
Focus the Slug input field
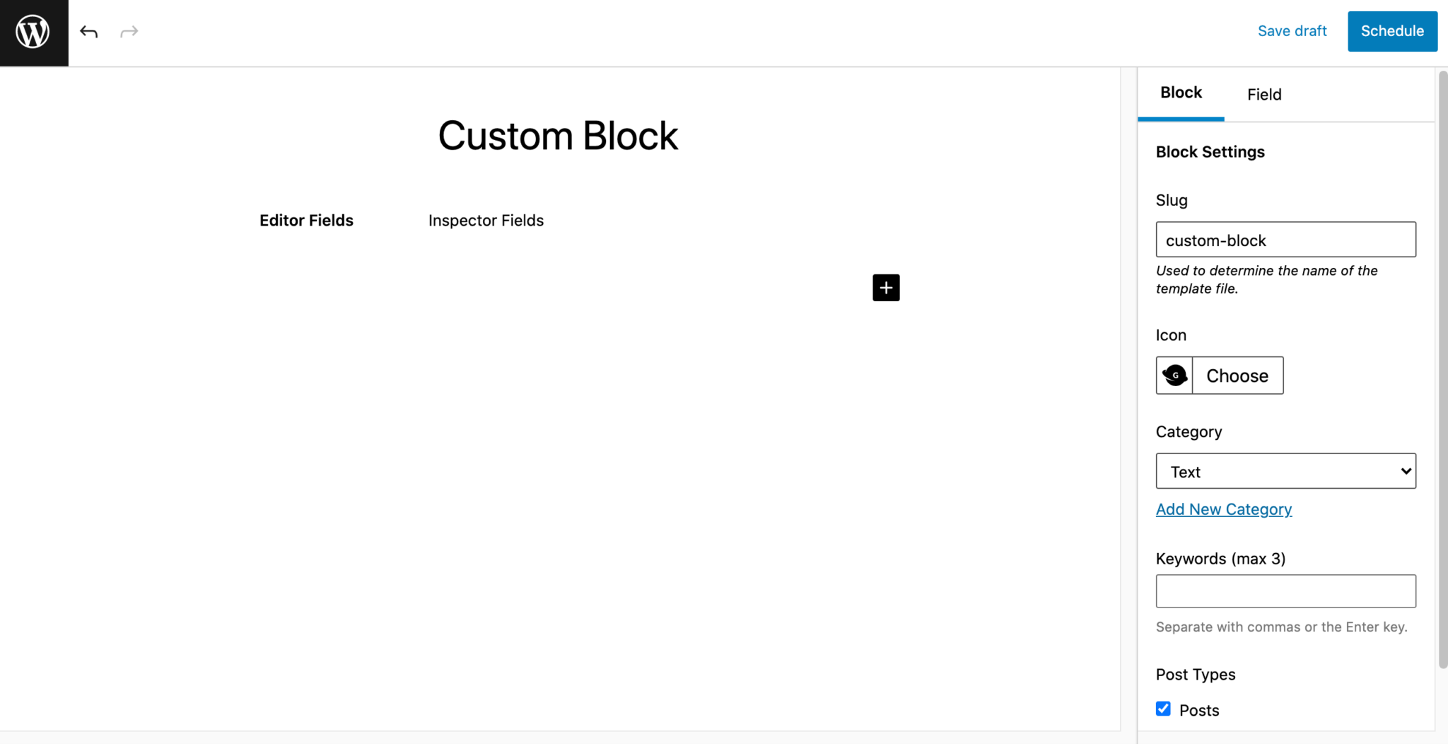pyautogui.click(x=1285, y=240)
